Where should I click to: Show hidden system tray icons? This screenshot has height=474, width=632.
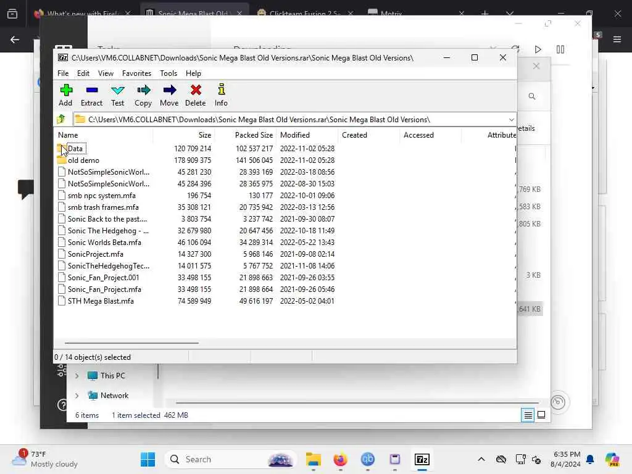click(481, 459)
